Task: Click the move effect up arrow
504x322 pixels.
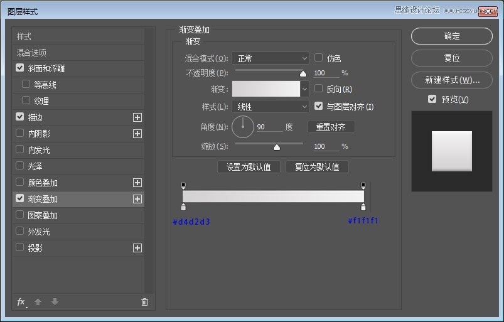Action: point(38,302)
